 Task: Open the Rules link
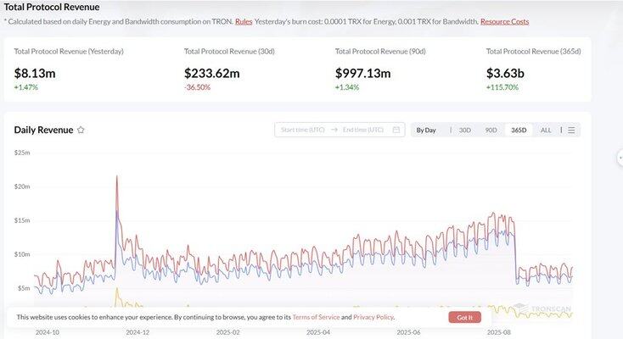coord(244,20)
